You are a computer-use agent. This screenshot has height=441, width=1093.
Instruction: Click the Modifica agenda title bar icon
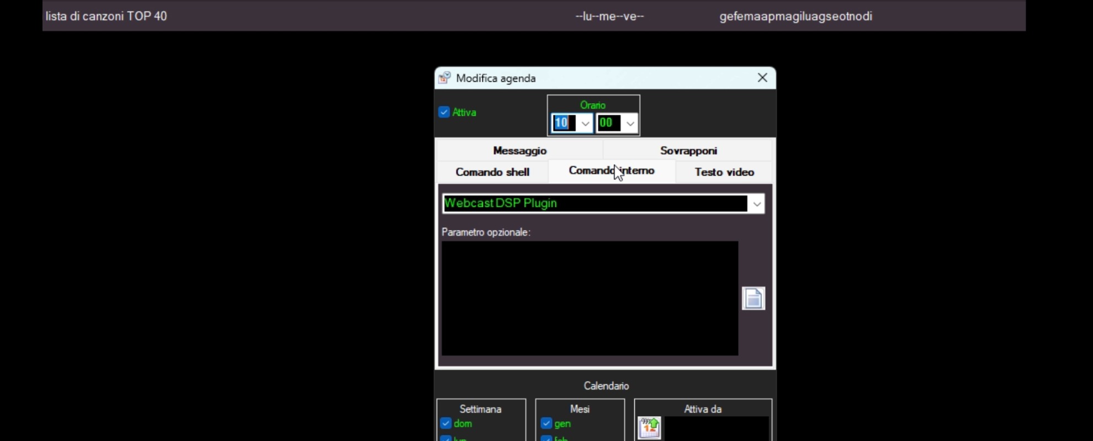pos(444,78)
